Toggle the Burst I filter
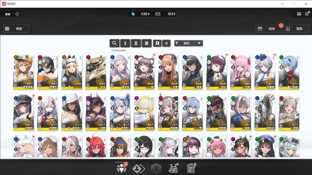Image resolution: width=312 pixels, height=175 pixels. pyautogui.click(x=125, y=43)
